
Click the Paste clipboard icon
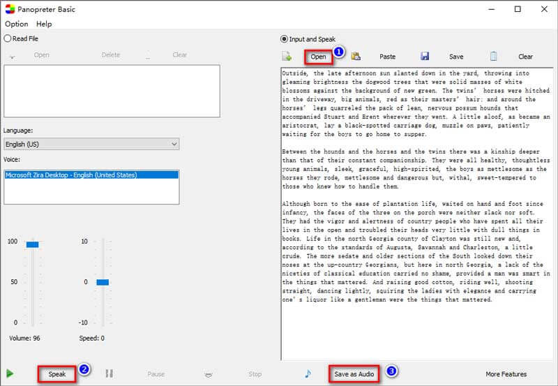356,57
